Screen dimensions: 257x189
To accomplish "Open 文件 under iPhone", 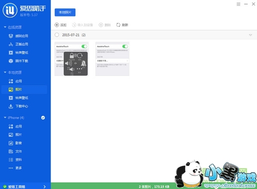I will (15, 151).
